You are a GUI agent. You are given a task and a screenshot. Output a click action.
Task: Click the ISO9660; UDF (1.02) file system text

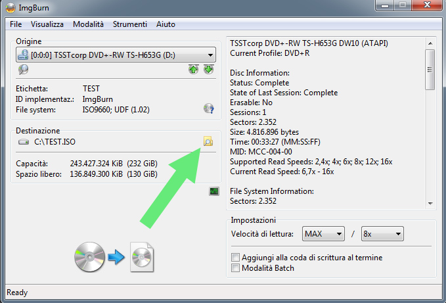coord(116,110)
